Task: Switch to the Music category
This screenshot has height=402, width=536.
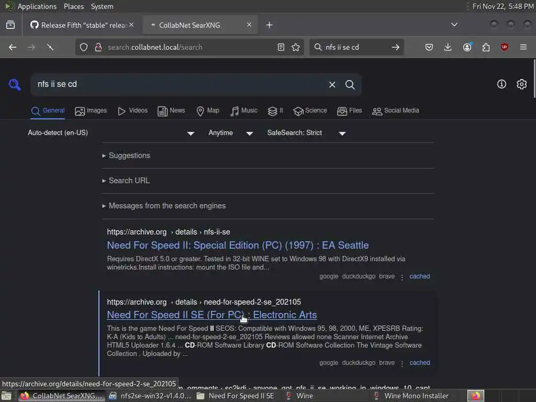Action: [x=244, y=111]
